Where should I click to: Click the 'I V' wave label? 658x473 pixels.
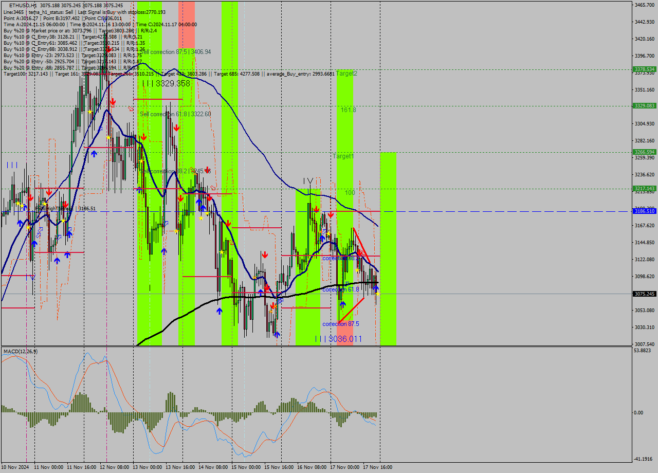(308, 180)
